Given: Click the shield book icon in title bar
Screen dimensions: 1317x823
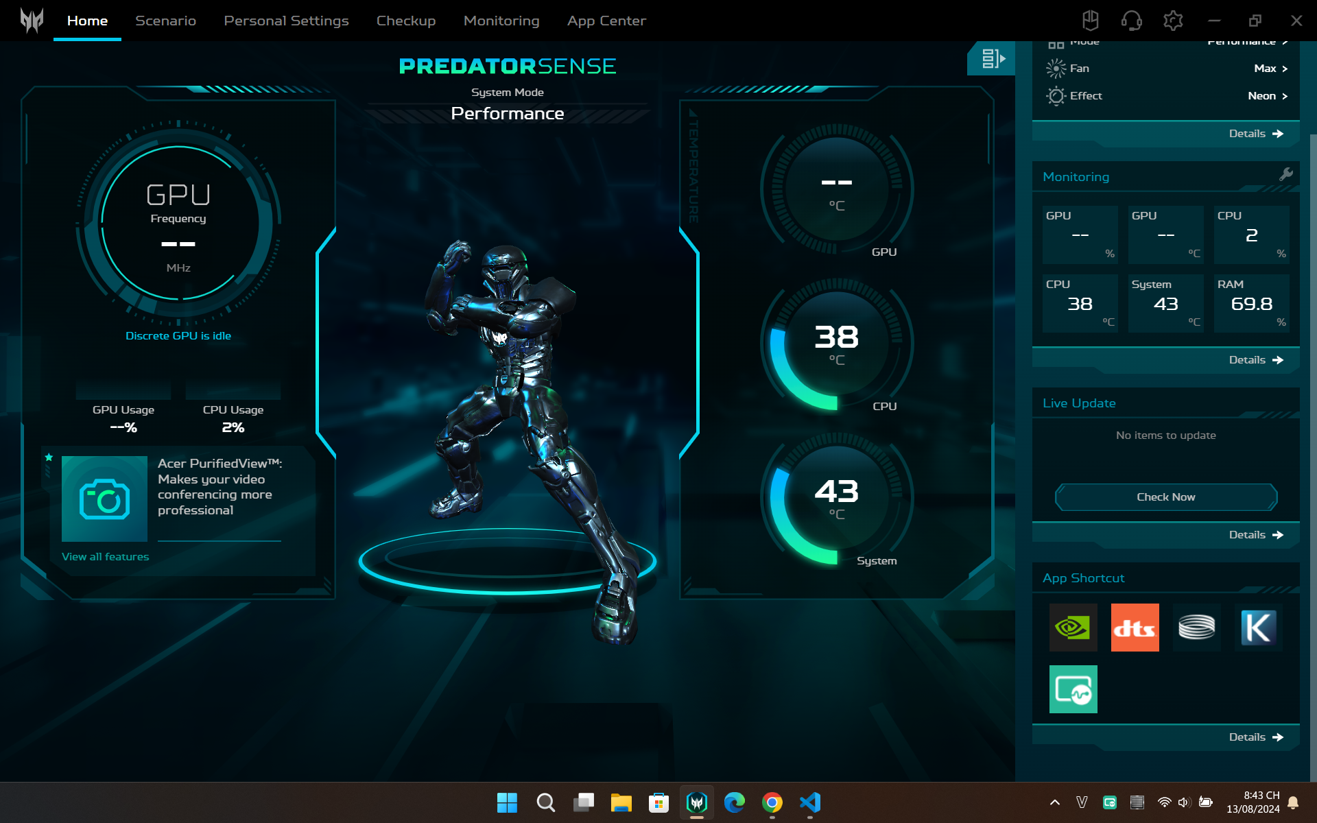Looking at the screenshot, I should [x=1090, y=21].
